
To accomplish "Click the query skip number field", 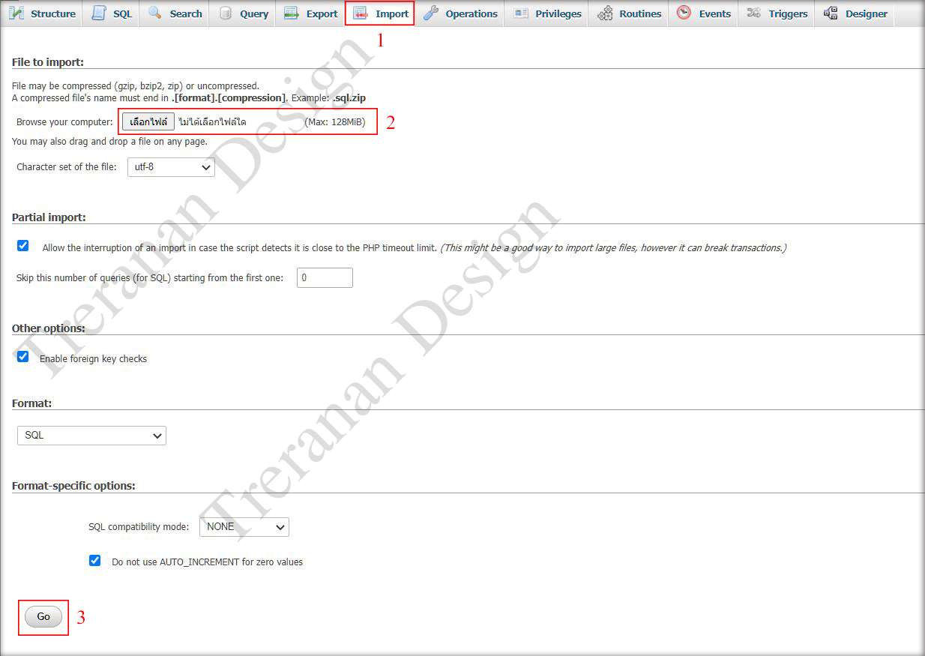I will click(325, 277).
